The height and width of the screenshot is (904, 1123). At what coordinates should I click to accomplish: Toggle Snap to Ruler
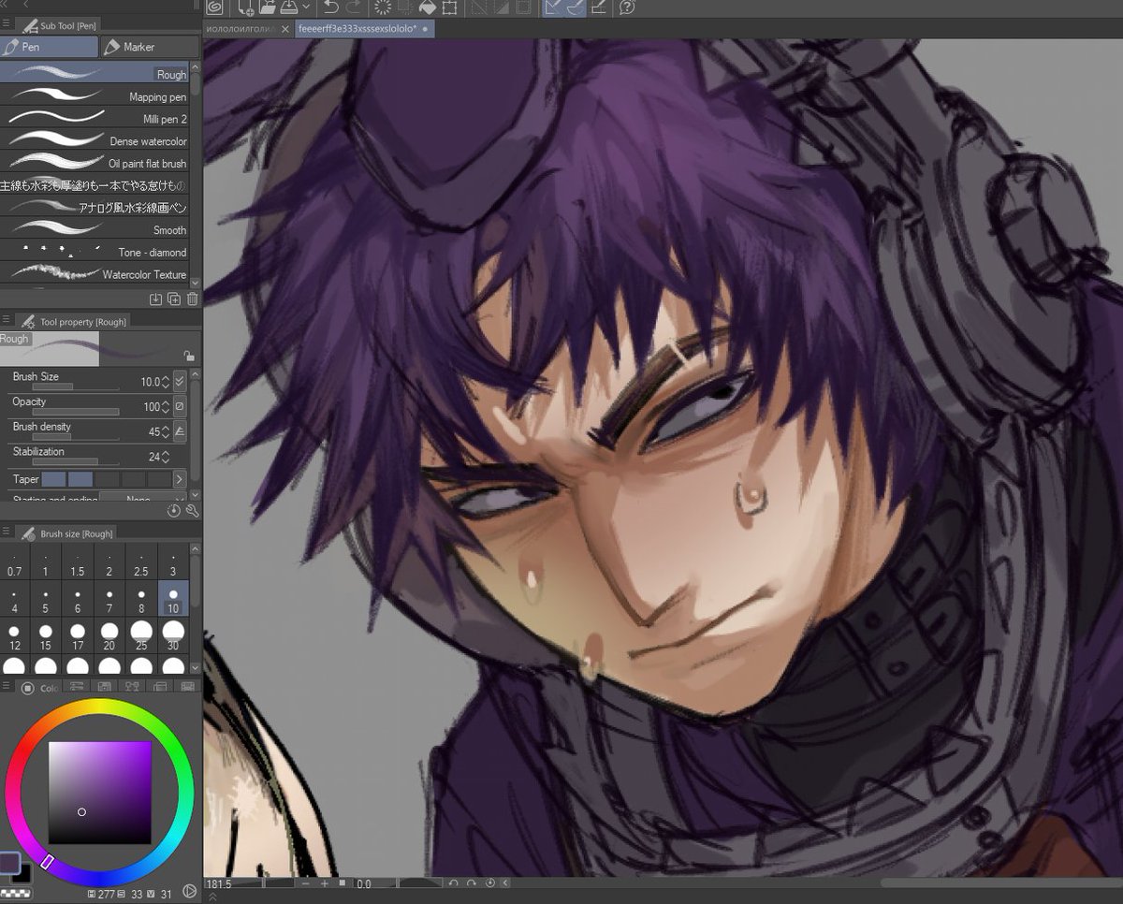click(553, 7)
